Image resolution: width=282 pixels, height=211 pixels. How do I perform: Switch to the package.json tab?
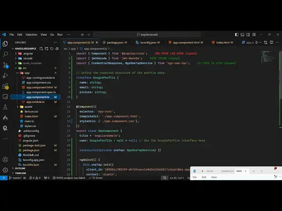click(x=115, y=43)
